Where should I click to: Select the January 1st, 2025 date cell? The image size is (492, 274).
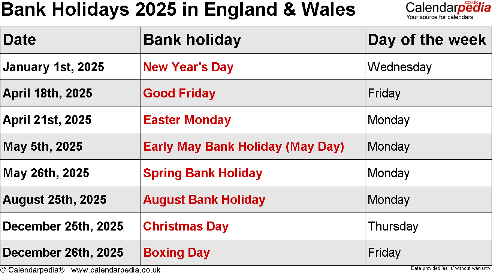(53, 67)
